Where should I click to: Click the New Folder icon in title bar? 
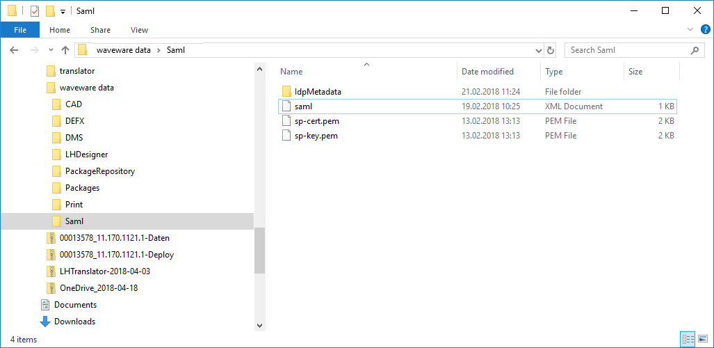tap(49, 11)
